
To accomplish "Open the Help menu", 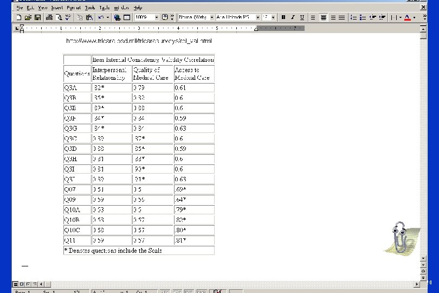I will coord(138,8).
